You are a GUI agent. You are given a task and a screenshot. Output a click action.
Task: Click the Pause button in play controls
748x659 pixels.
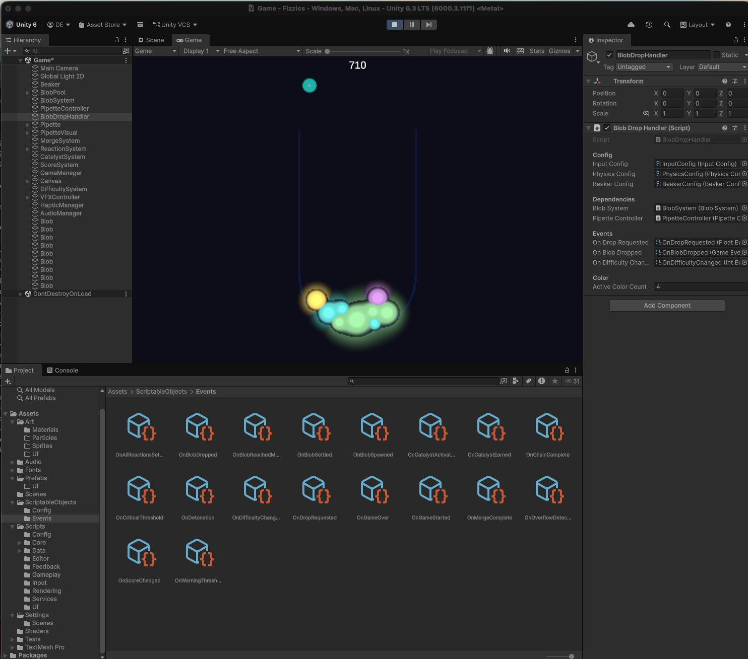[411, 25]
